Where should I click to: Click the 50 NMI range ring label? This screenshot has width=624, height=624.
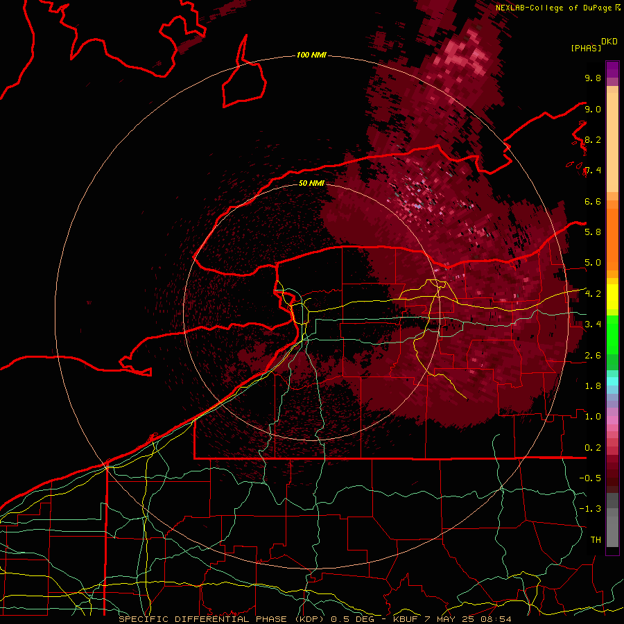(x=311, y=183)
